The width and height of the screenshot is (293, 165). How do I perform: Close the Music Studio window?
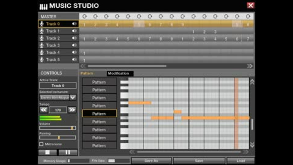click(x=251, y=5)
